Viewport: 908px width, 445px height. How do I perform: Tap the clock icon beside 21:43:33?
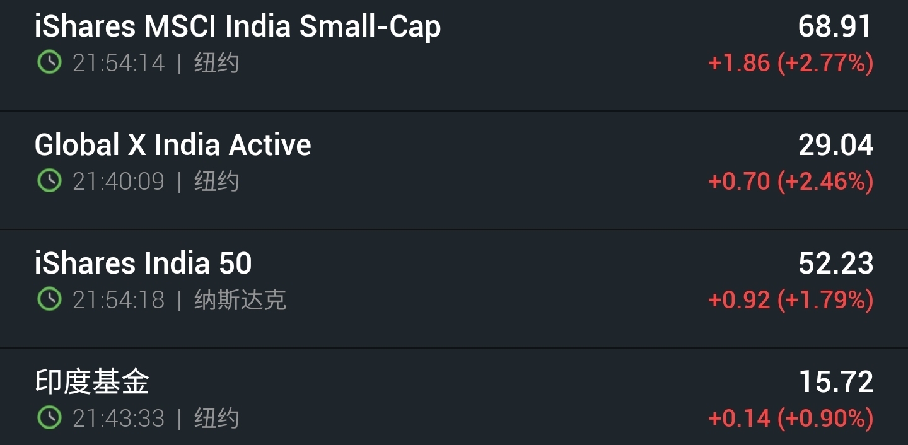[x=49, y=417]
